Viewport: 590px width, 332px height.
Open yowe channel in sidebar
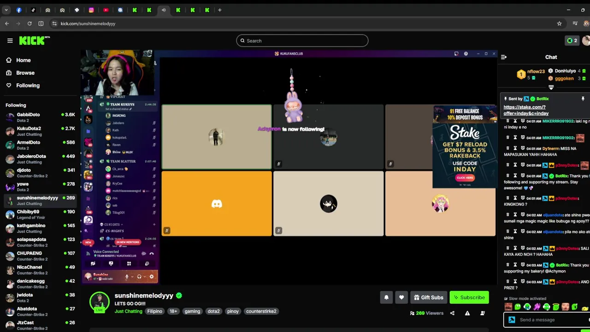point(39,186)
